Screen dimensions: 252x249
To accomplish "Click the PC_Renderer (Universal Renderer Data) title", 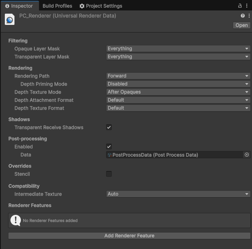I will pos(68,16).
